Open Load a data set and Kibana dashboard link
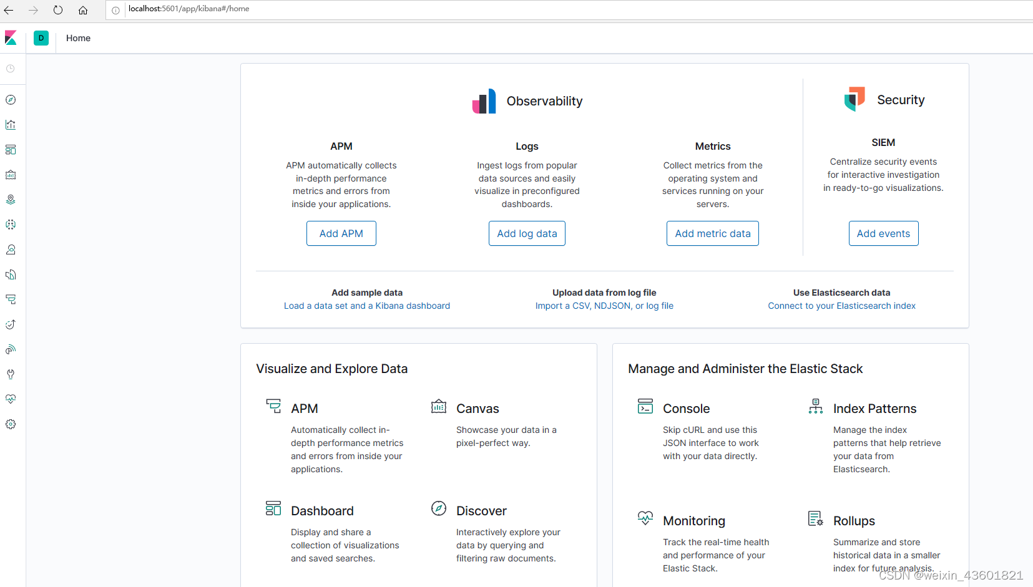Screen dimensions: 1033x587 (x=367, y=306)
